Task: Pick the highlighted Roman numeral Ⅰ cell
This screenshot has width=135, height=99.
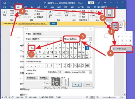Action: pyautogui.click(x=87, y=48)
